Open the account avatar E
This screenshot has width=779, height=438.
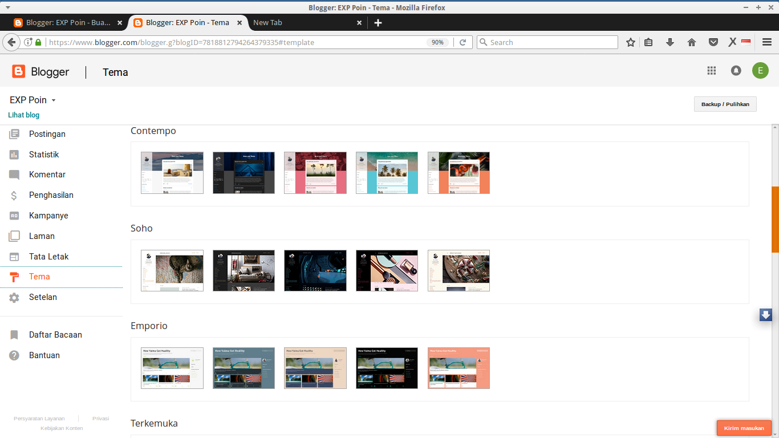(x=760, y=71)
